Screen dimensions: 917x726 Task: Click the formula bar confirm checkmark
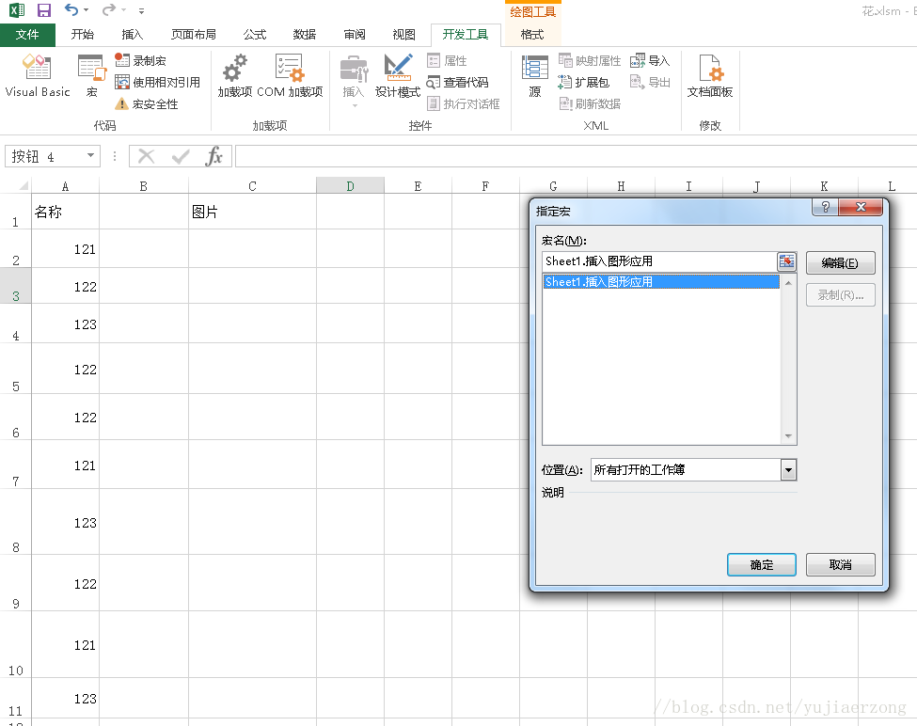pos(181,156)
